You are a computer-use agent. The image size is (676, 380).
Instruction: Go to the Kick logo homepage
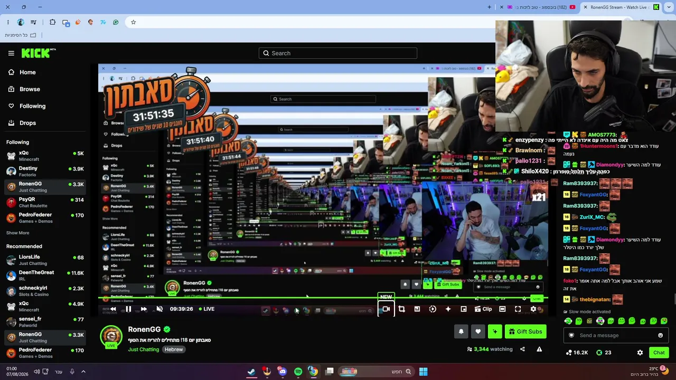[39, 53]
